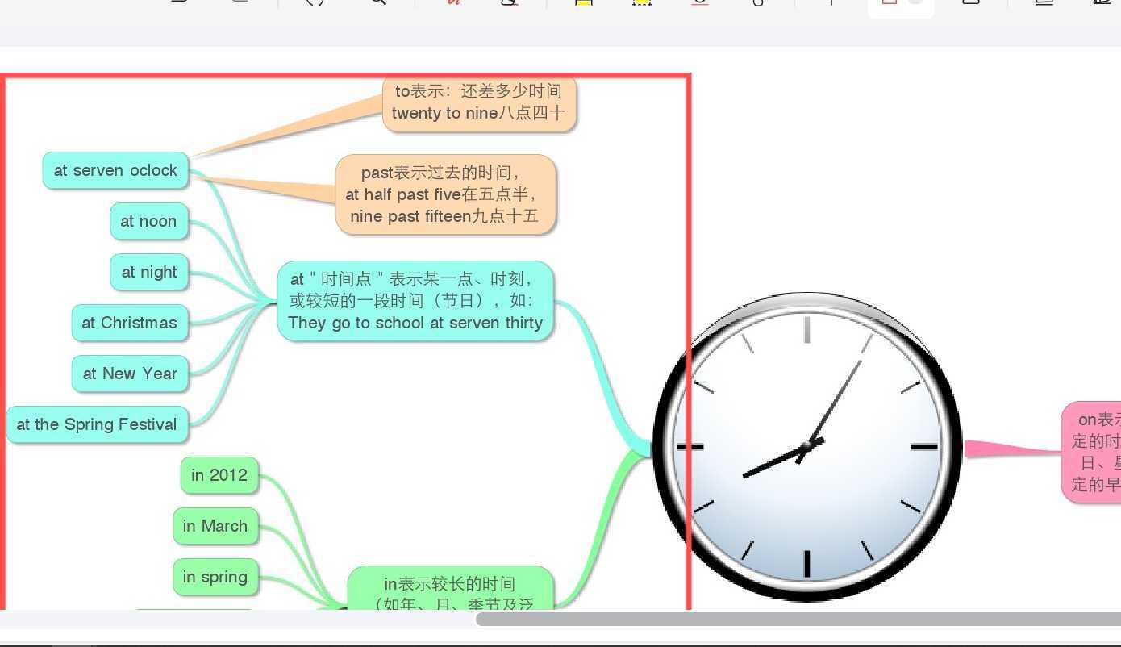Click the solid yellow highlighter toolbar icon
This screenshot has height=647, width=1121.
coord(584,3)
